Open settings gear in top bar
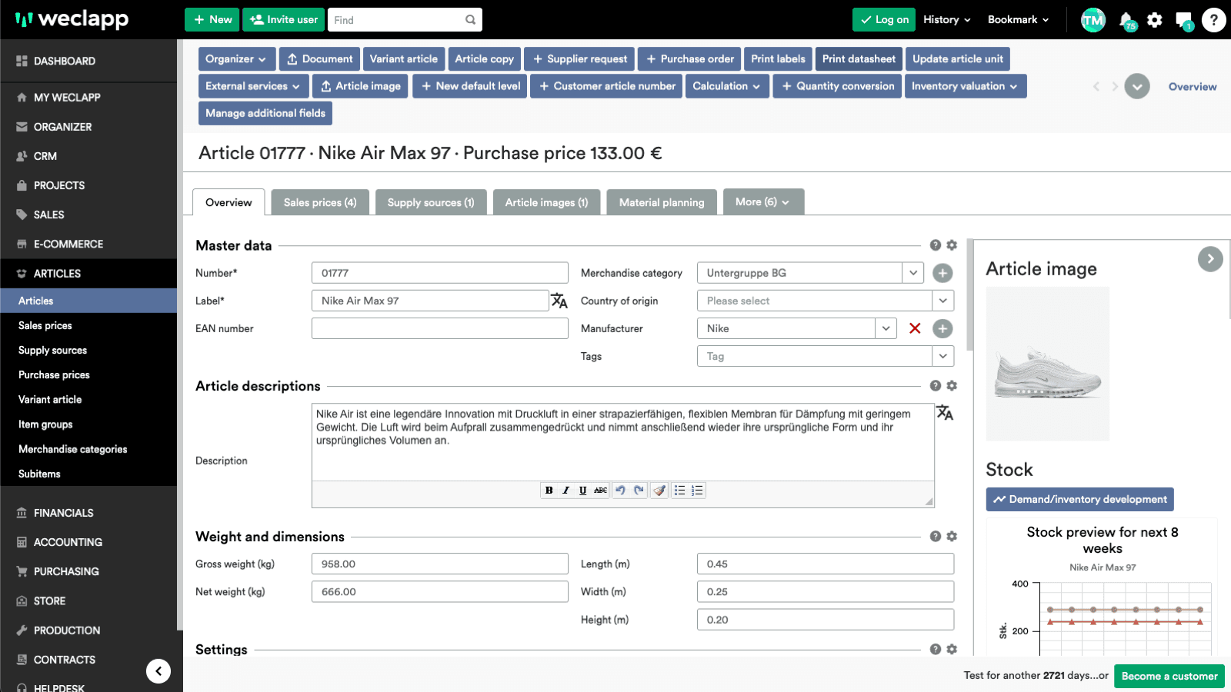Image resolution: width=1231 pixels, height=692 pixels. click(x=1155, y=20)
